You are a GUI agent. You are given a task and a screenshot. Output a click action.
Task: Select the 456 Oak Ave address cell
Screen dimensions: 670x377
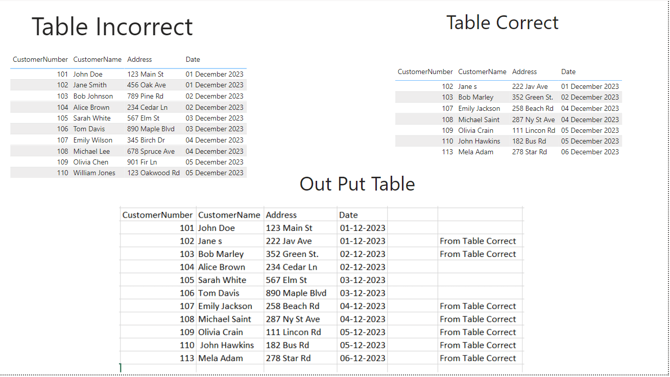[x=146, y=85]
